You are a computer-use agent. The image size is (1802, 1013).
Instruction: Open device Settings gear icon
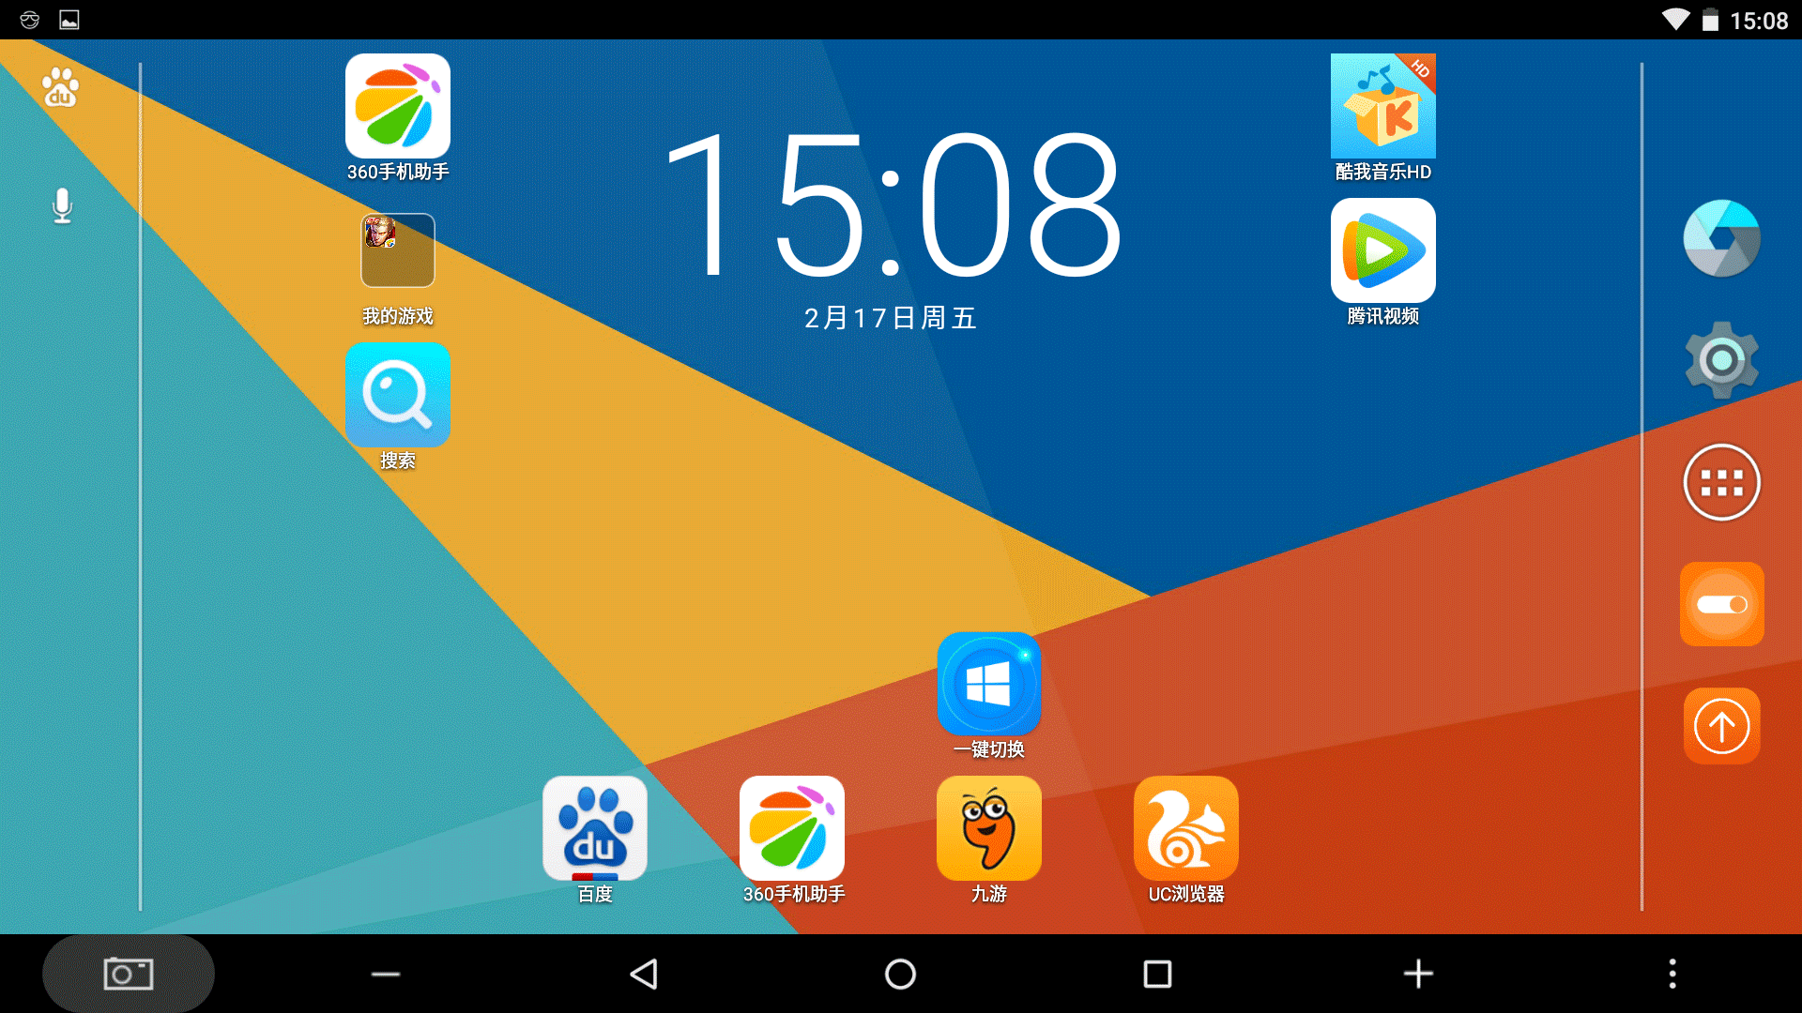click(1721, 360)
